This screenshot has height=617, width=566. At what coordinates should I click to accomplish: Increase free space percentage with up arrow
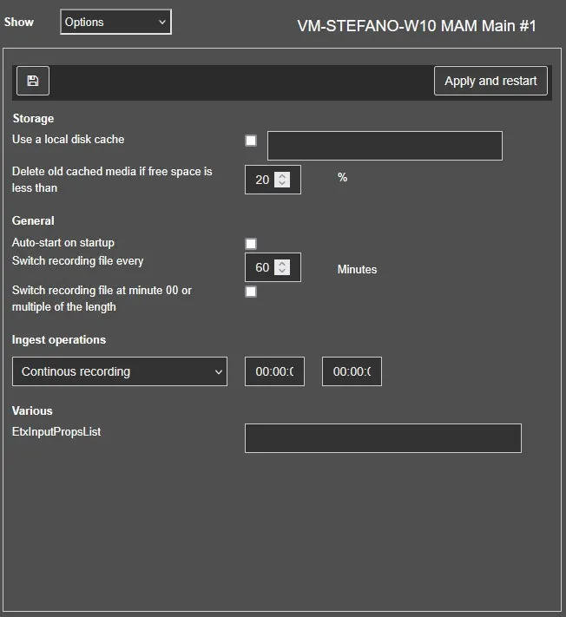281,176
